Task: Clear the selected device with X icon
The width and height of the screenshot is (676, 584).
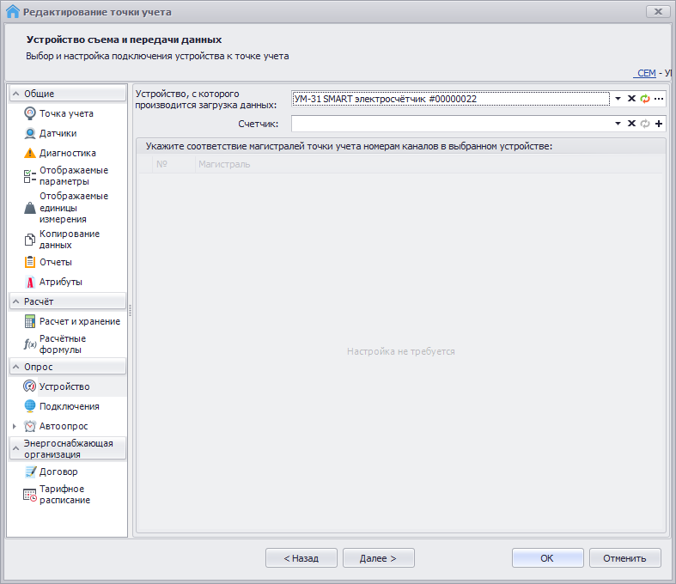Action: [x=631, y=99]
